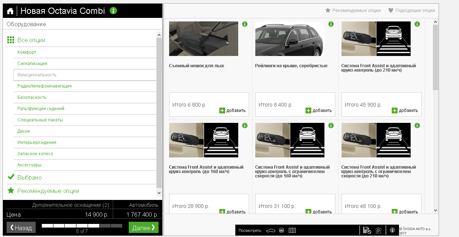Click the sidebar scrollbar up arrow
The height and width of the screenshot is (237, 459).
point(159,35)
